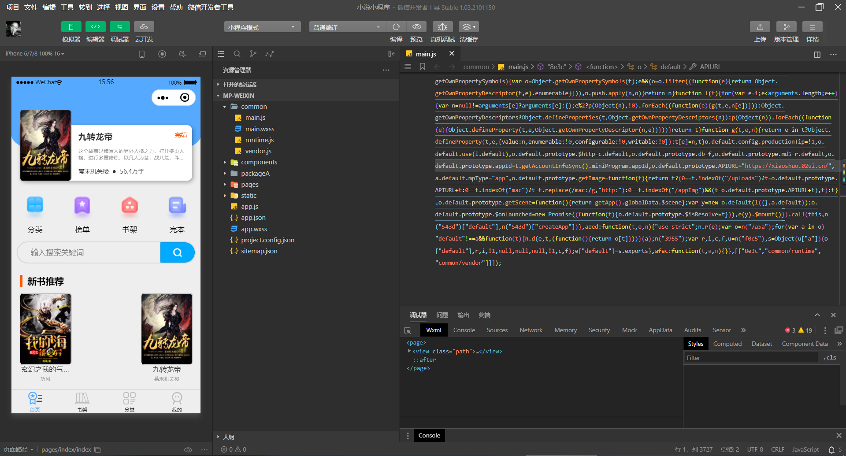Open the search icon in sidebar
This screenshot has width=846, height=456.
point(237,54)
